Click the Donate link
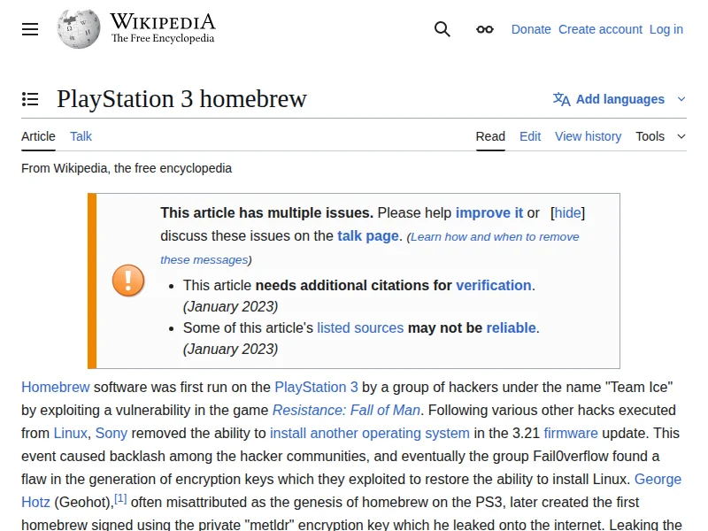The image size is (708, 531). (531, 29)
